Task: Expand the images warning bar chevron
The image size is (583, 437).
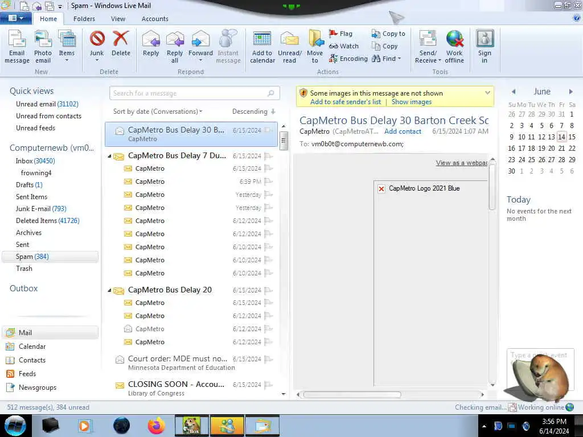Action: (x=487, y=93)
